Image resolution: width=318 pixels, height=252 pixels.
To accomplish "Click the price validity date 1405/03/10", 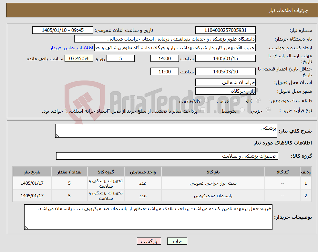I will [x=225, y=71].
